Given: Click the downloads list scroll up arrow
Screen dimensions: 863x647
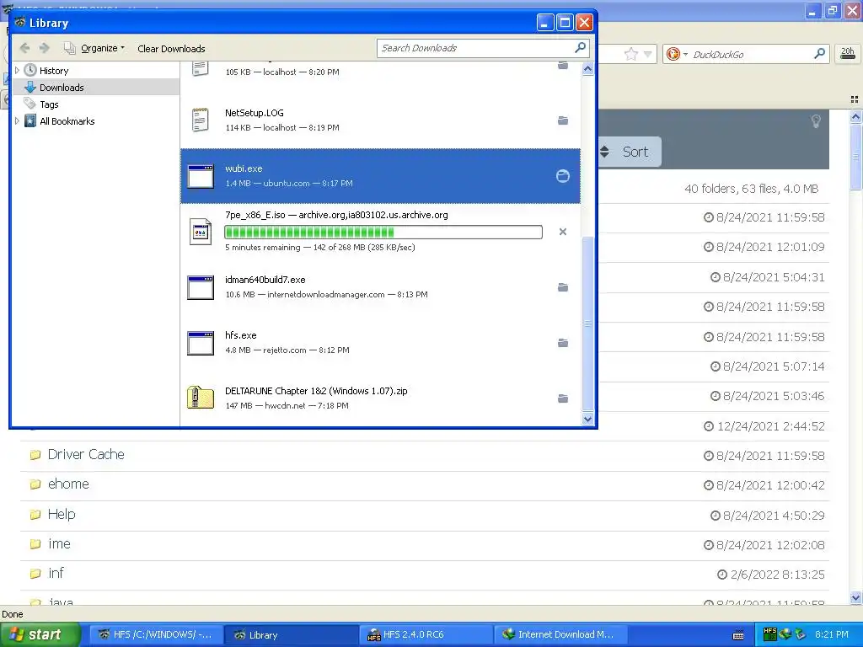Looking at the screenshot, I should pos(587,69).
